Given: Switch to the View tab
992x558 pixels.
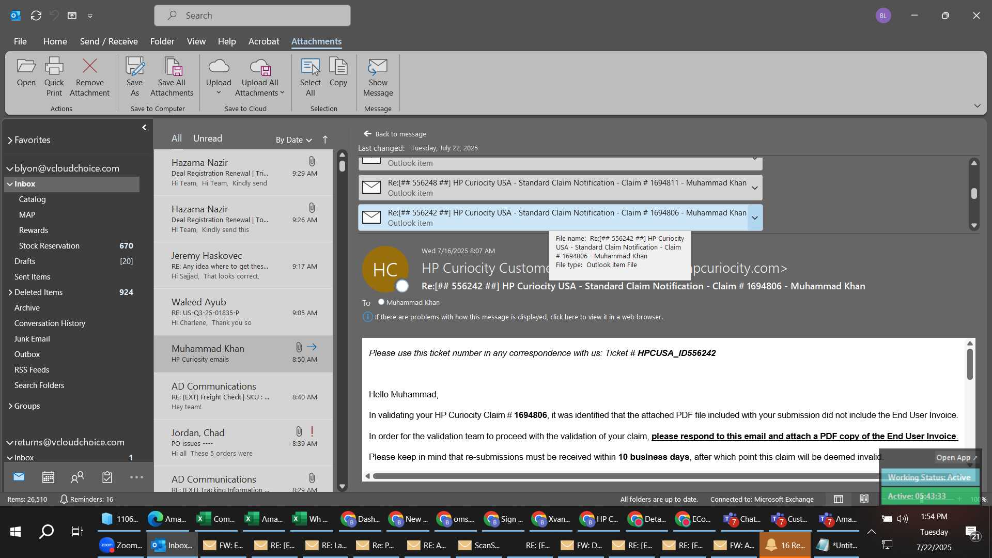Looking at the screenshot, I should pos(196,41).
